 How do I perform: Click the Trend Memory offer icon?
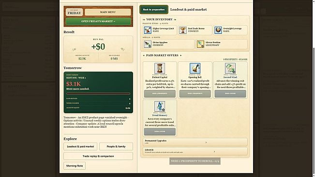coord(160,106)
